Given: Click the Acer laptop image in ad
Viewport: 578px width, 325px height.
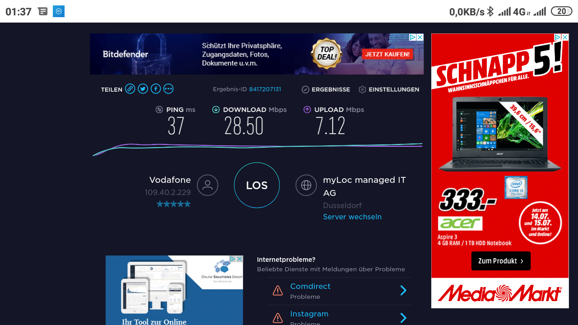Looking at the screenshot, I should coord(500,133).
